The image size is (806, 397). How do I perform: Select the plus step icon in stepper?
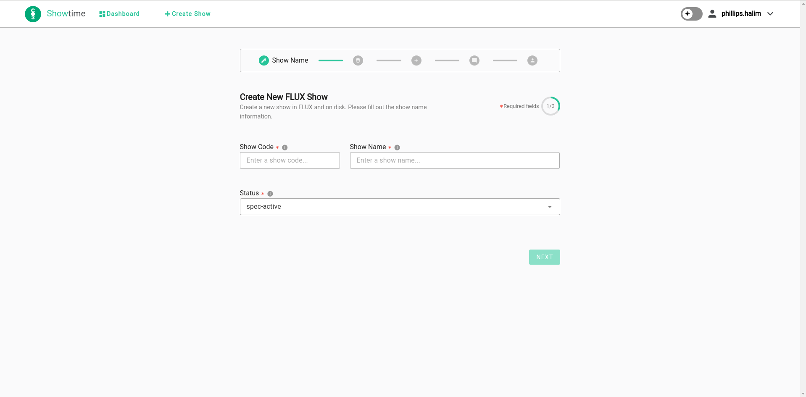coord(416,60)
